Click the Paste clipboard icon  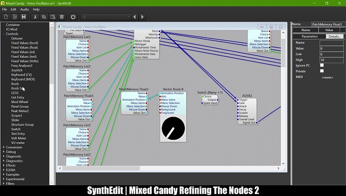click(x=53, y=17)
